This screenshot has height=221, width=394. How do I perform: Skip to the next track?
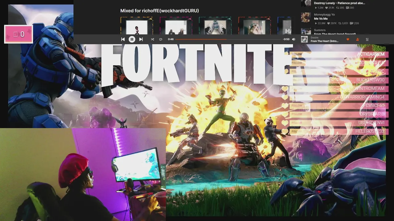point(141,39)
